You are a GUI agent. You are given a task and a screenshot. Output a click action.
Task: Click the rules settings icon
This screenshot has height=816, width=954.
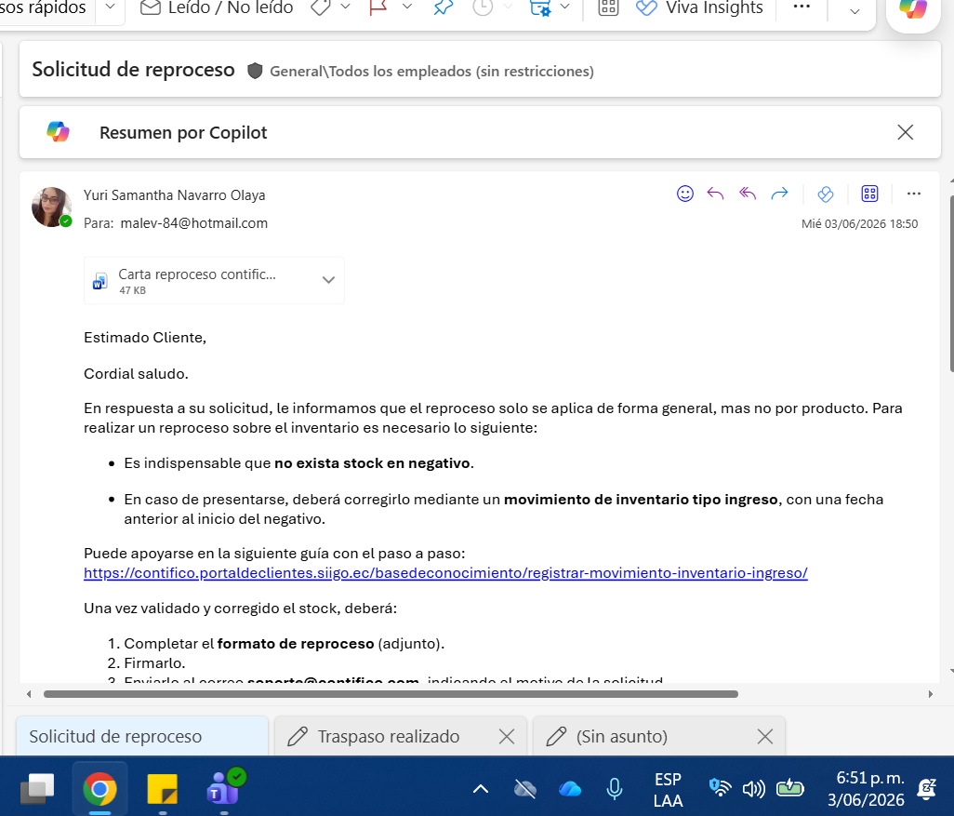(539, 7)
